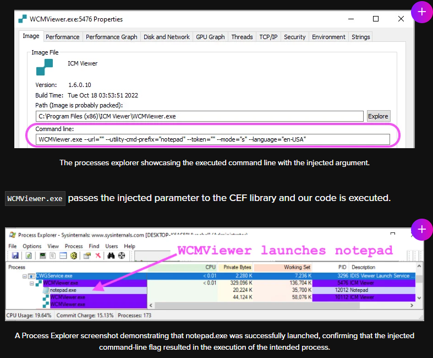Select the Image tab
The image size is (433, 358).
point(31,36)
